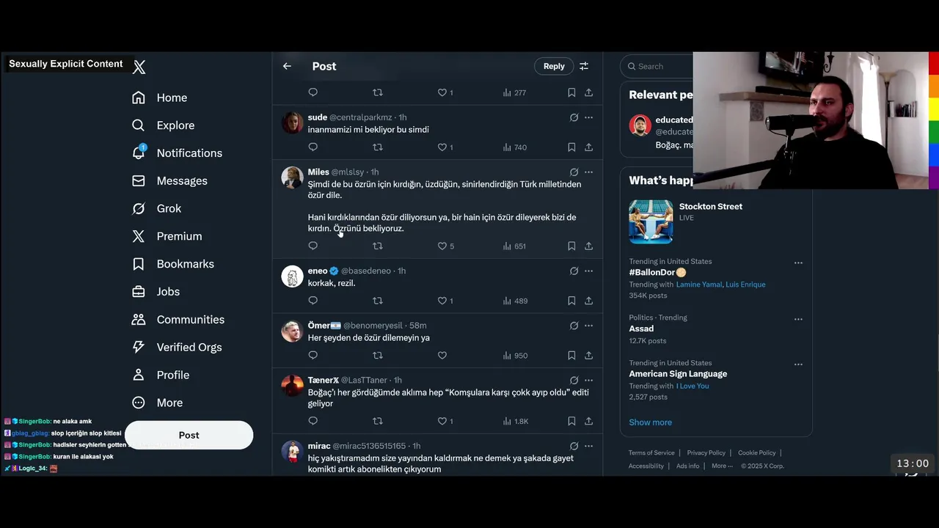Click Show more under trends
The width and height of the screenshot is (939, 528).
(650, 422)
